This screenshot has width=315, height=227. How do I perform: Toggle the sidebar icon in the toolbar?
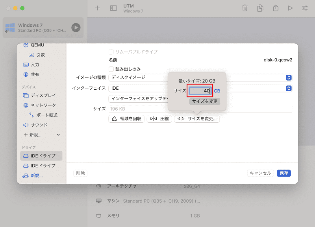tap(113, 8)
